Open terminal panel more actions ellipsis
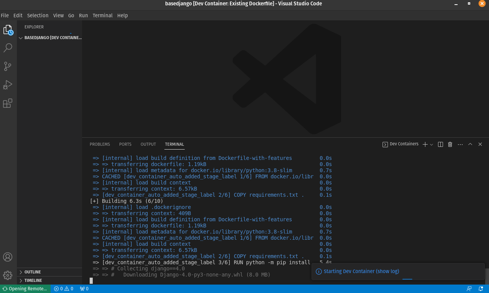This screenshot has height=293, width=489. pyautogui.click(x=460, y=144)
